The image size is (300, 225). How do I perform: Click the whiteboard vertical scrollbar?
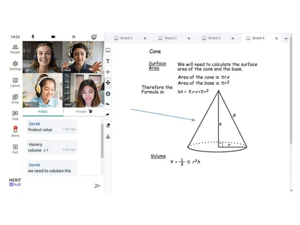pos(291,90)
